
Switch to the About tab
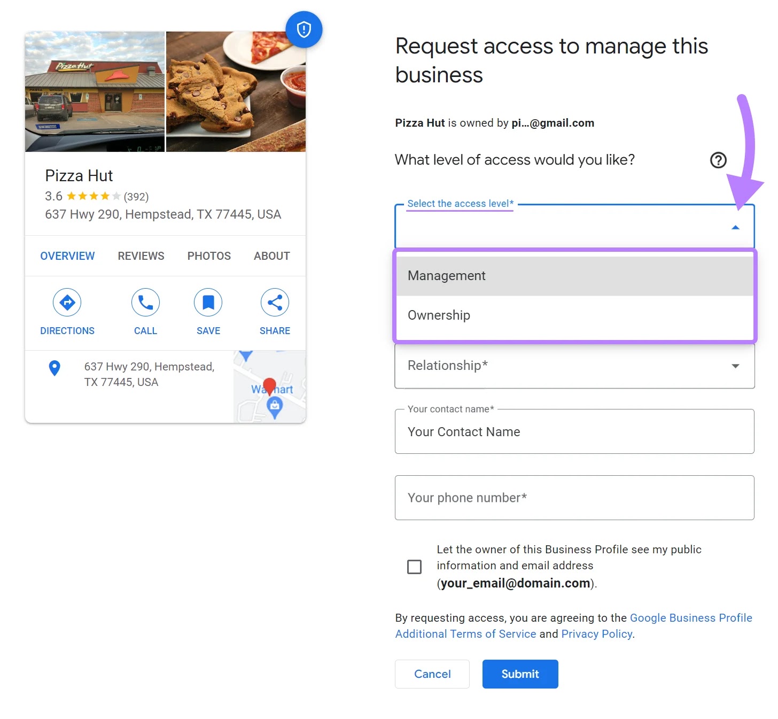272,256
